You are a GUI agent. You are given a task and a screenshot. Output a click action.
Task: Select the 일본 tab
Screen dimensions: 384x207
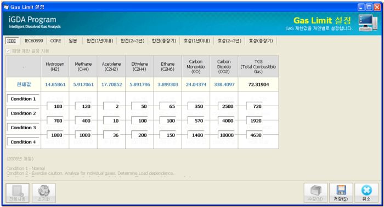[x=73, y=41]
